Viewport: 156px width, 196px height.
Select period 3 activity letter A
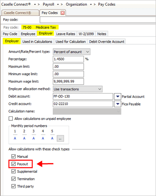click(33, 138)
